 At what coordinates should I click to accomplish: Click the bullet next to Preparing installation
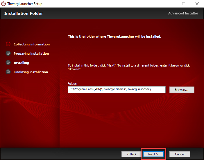coord(8,54)
